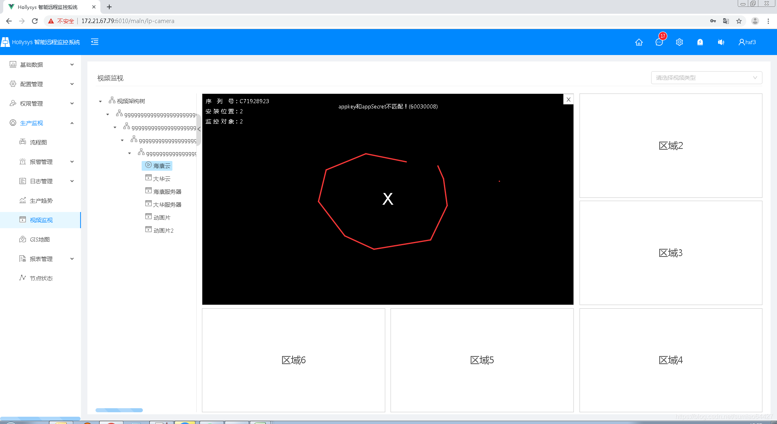The height and width of the screenshot is (424, 777).
Task: Open the translate page icon
Action: point(726,21)
